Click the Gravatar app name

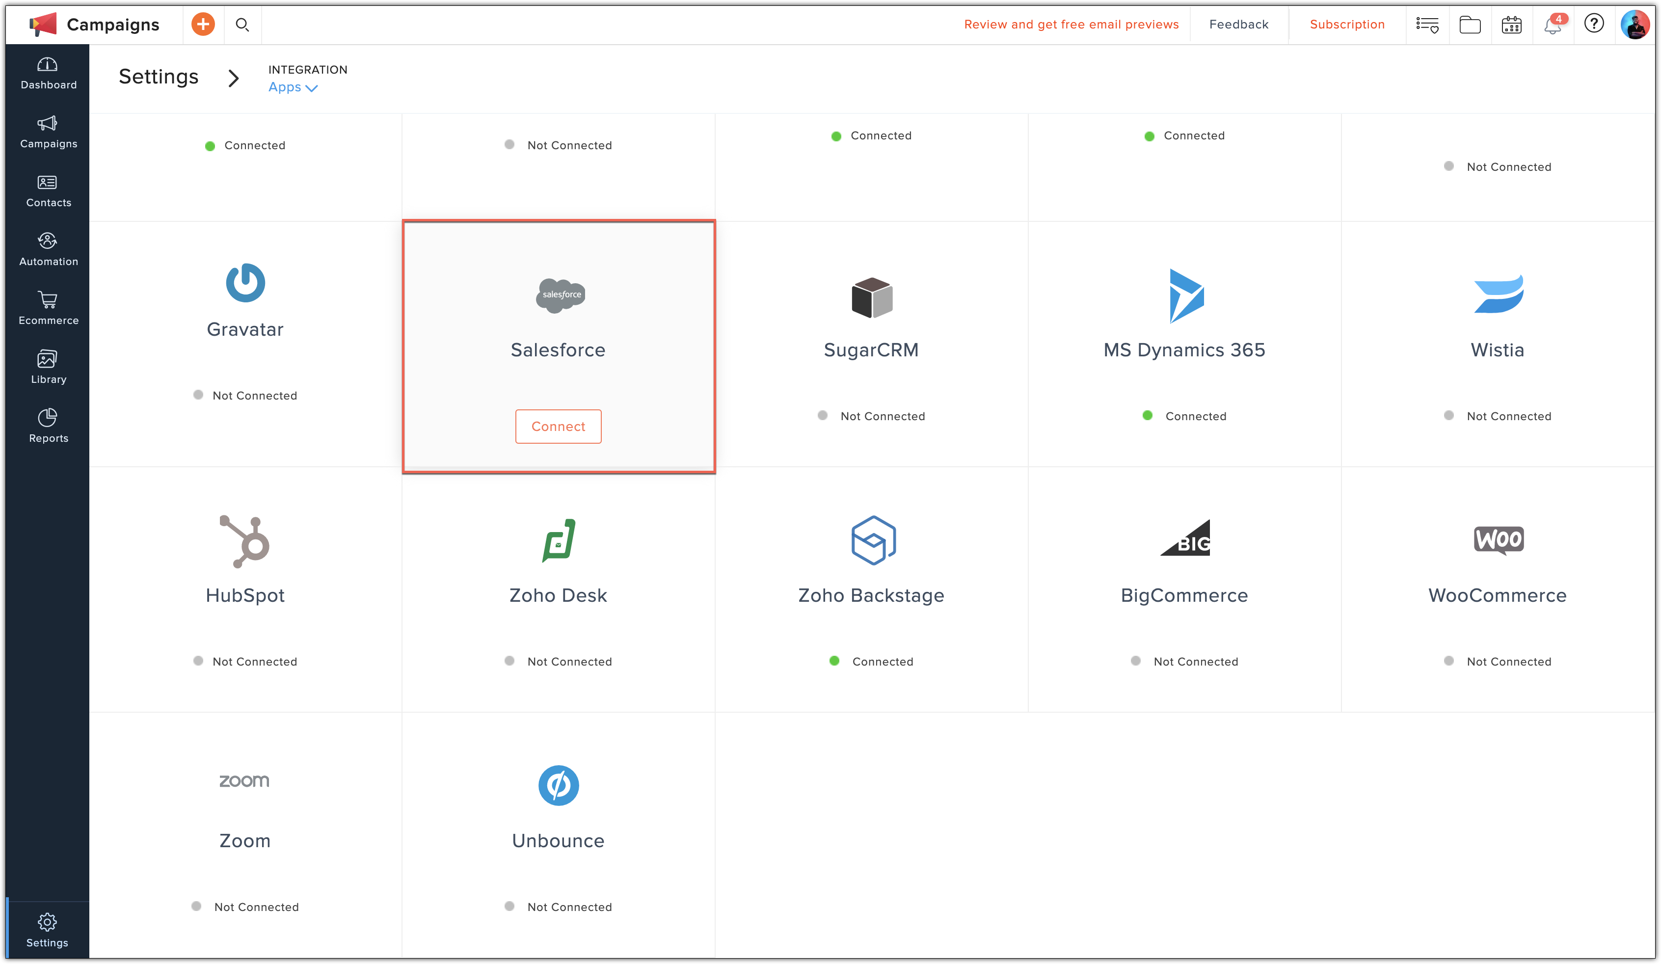[245, 329]
